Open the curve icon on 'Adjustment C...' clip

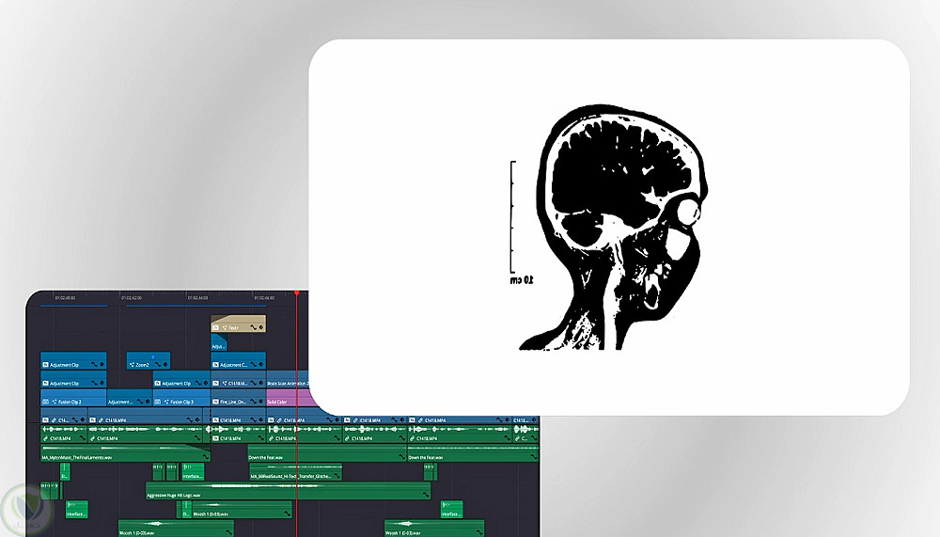pos(254,365)
